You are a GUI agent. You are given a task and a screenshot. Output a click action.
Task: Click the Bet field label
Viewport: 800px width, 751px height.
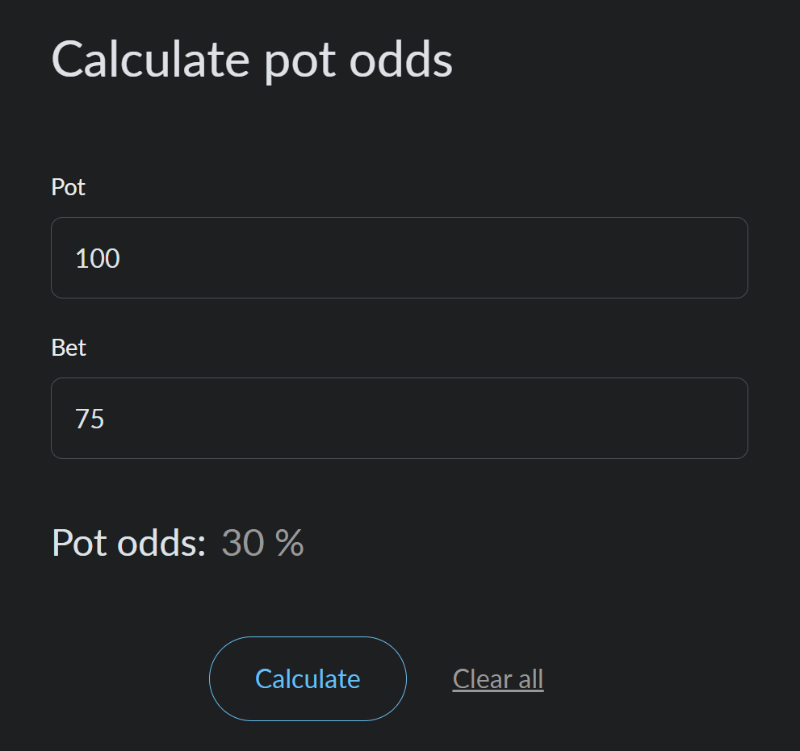69,348
